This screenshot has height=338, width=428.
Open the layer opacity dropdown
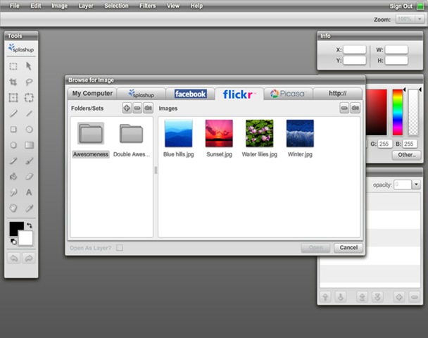tap(417, 184)
